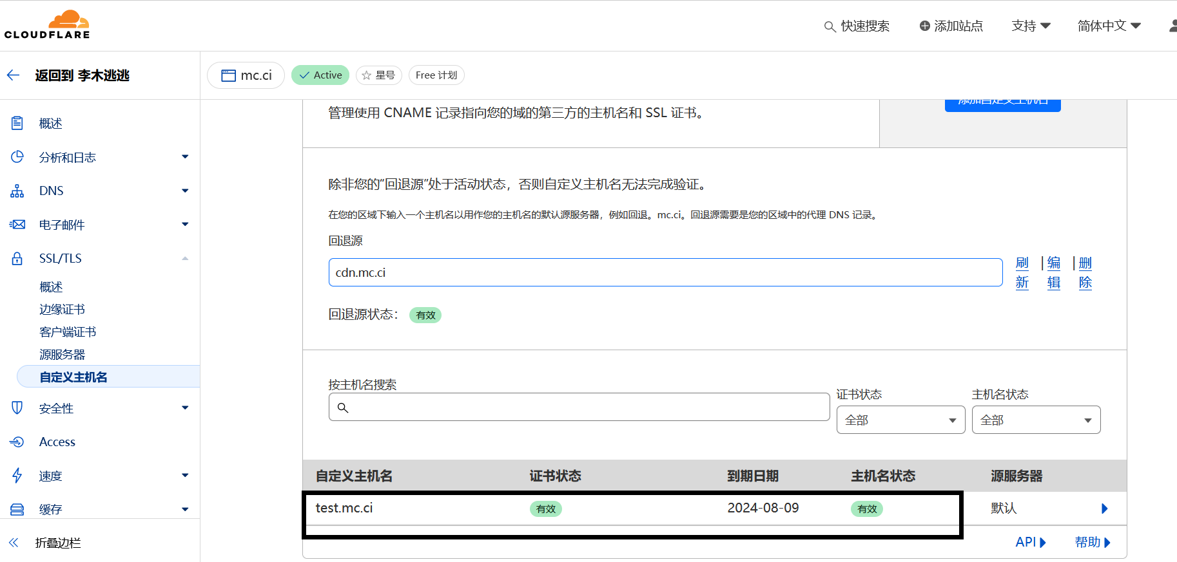
Task: Click the 缓存 drive icon
Action: pos(17,509)
